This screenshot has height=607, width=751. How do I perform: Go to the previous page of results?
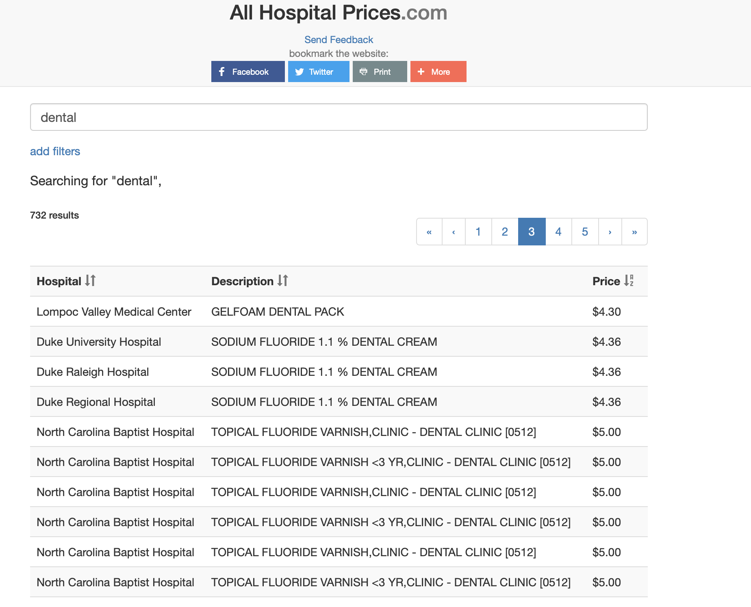pyautogui.click(x=454, y=232)
